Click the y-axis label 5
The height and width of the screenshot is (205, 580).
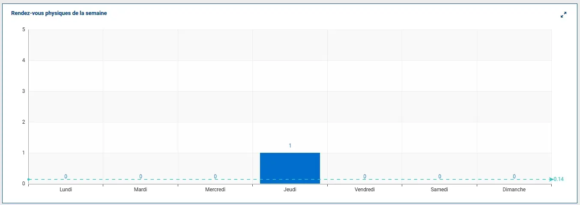[24, 30]
